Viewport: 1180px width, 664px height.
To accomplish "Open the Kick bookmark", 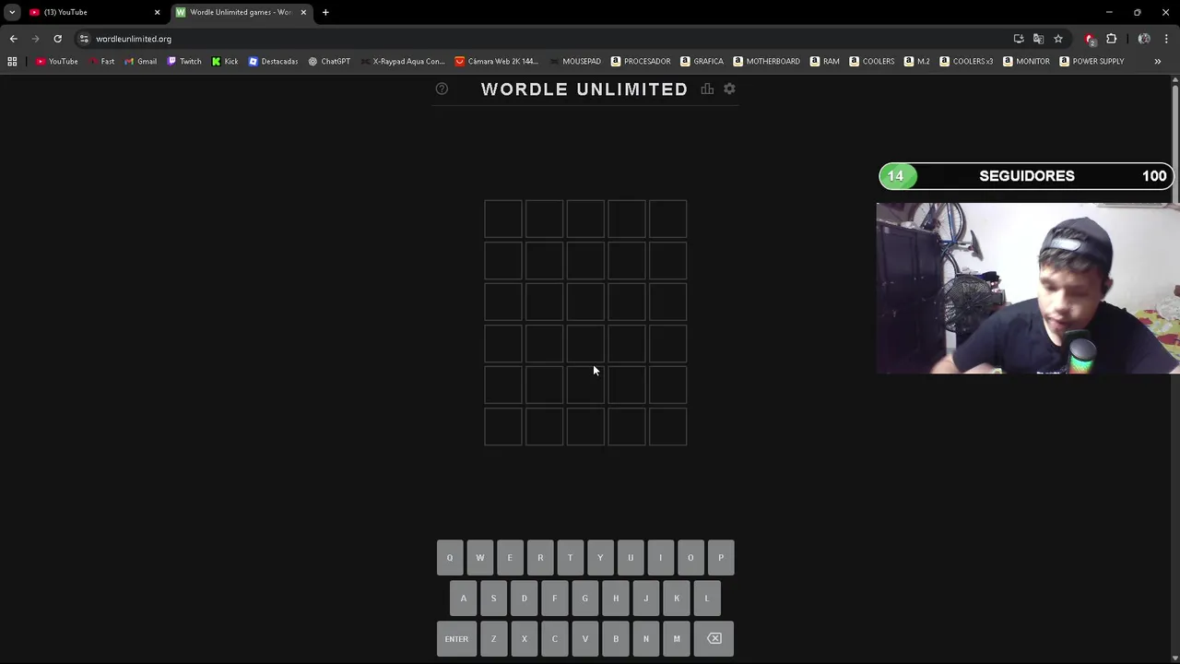I will [x=225, y=61].
